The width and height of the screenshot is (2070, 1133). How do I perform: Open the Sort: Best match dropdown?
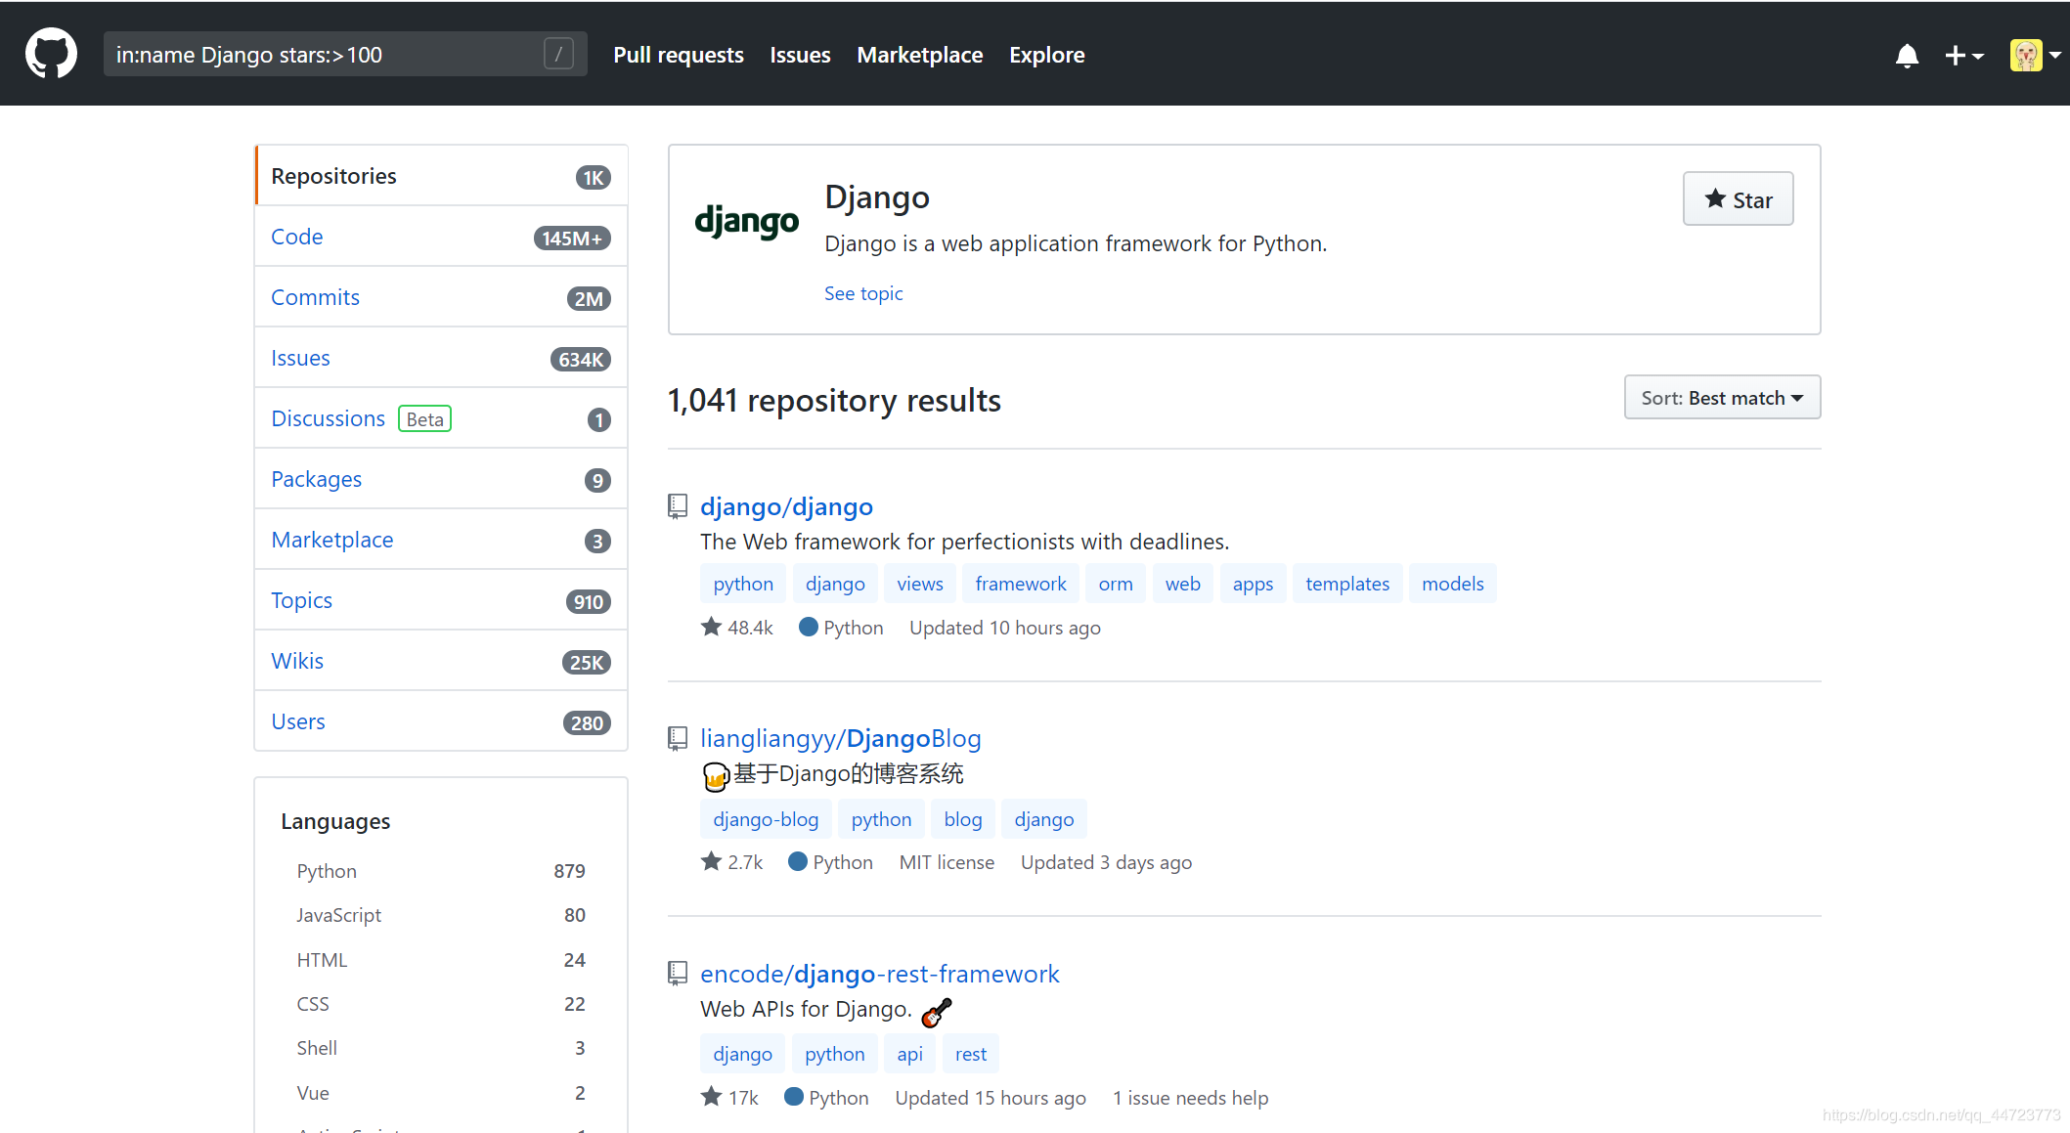(1722, 398)
